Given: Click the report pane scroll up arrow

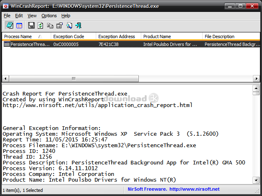Looking at the screenshot, I should (256, 88).
